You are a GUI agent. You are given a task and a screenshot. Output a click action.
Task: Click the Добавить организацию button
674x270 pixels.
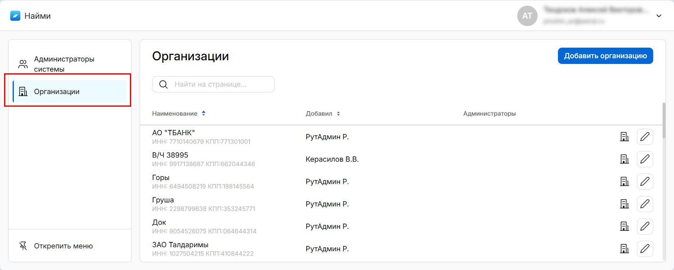coord(605,56)
